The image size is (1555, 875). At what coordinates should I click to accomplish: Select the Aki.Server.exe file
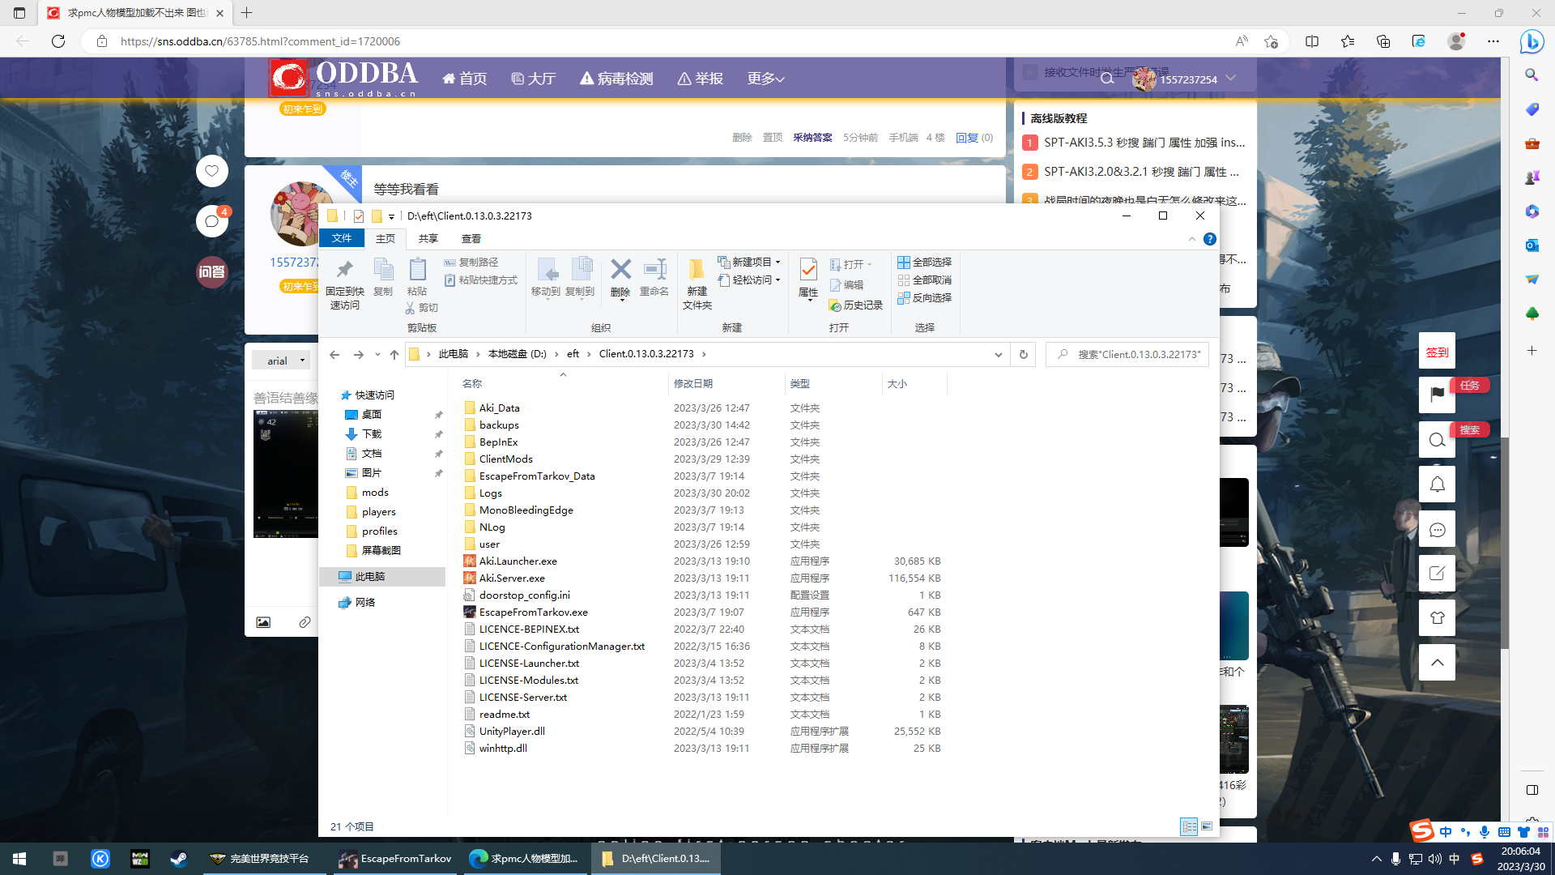coord(512,578)
